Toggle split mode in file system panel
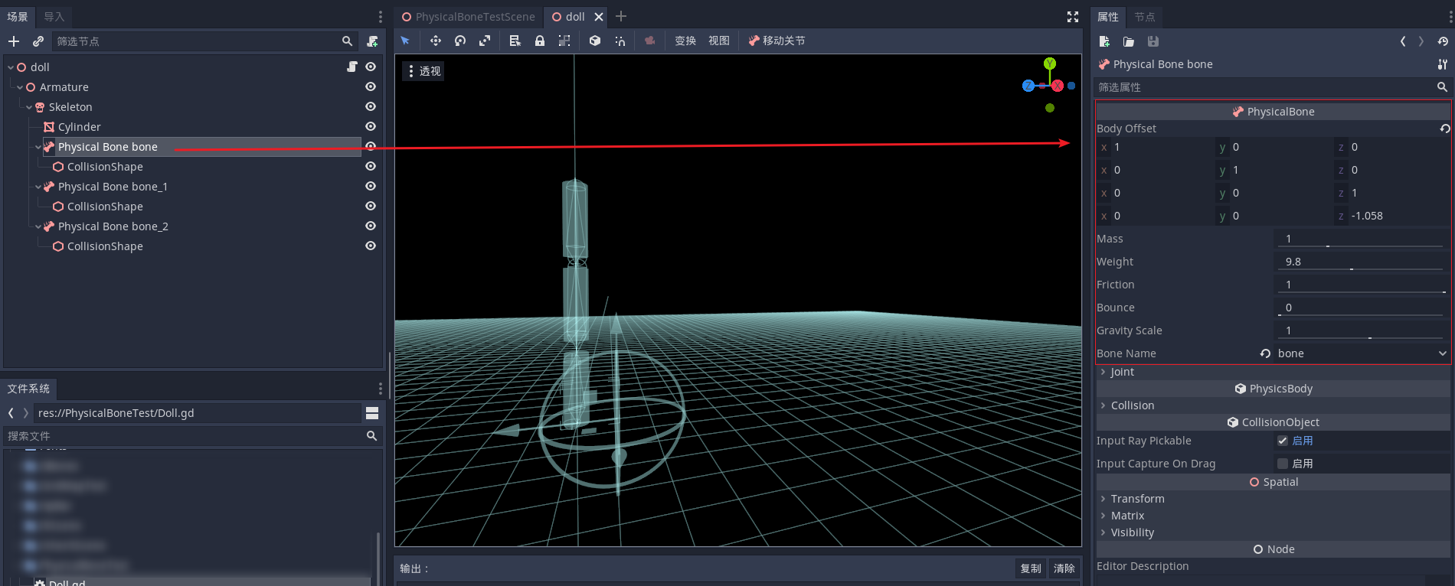Viewport: 1455px width, 586px height. click(372, 413)
